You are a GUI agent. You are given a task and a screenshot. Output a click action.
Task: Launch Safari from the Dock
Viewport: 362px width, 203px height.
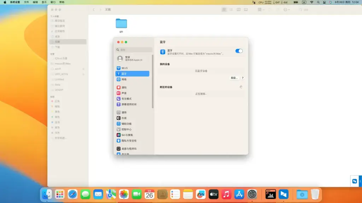72,195
